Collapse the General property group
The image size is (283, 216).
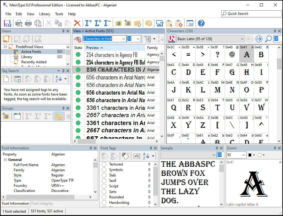5,160
